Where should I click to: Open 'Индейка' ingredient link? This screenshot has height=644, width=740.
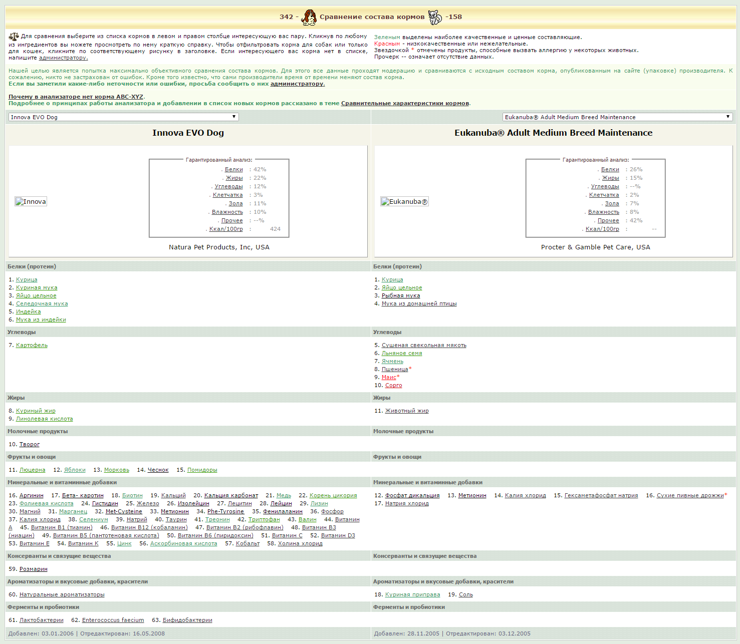(29, 312)
